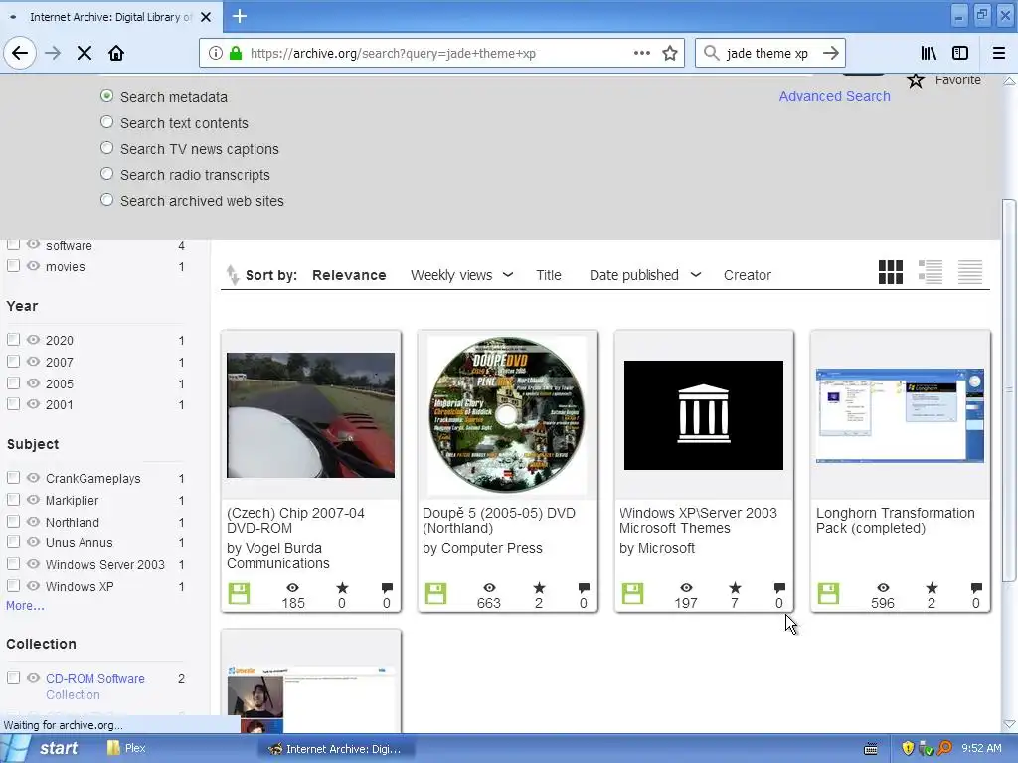Open Longhorn Transformation Pack title link

(x=896, y=521)
